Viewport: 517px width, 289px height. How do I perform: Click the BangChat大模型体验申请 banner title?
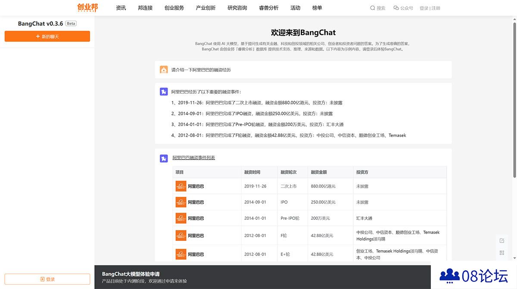(131, 274)
